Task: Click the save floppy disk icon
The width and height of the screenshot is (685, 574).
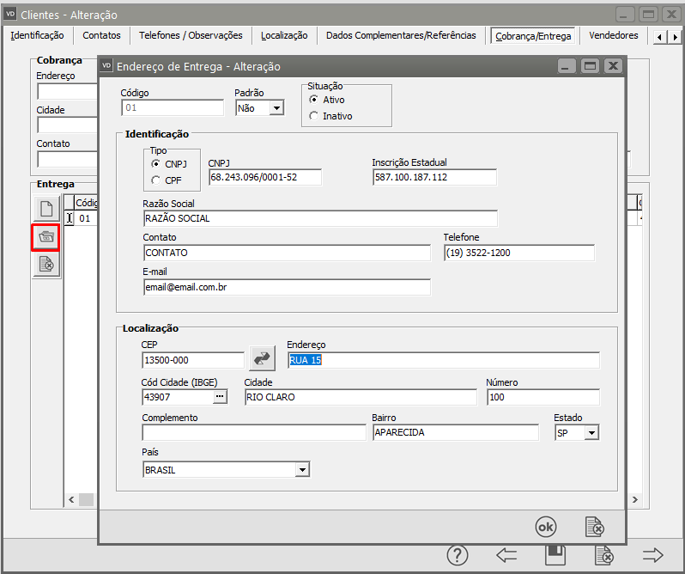Action: point(555,555)
